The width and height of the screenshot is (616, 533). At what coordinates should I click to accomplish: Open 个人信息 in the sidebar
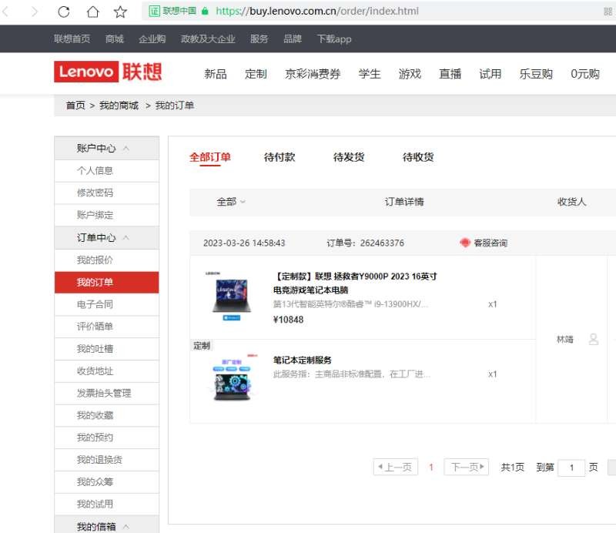(107, 170)
